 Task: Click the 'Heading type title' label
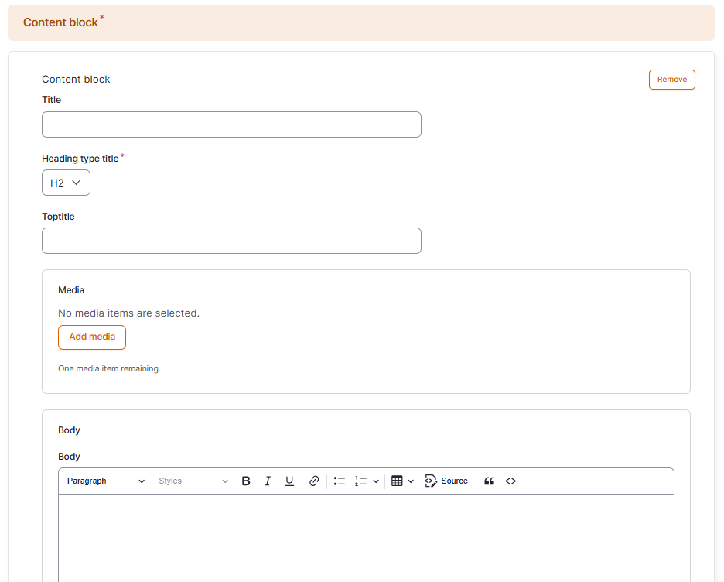[80, 159]
